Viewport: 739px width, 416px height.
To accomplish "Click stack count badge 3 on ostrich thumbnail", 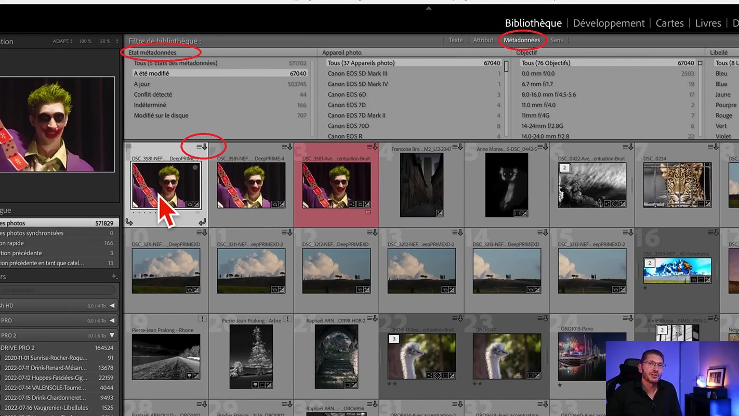I will coord(394,339).
